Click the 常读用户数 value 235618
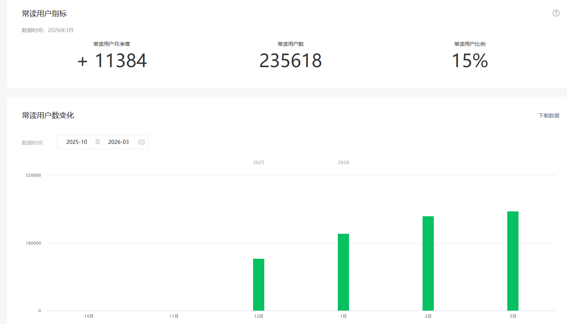 (290, 61)
